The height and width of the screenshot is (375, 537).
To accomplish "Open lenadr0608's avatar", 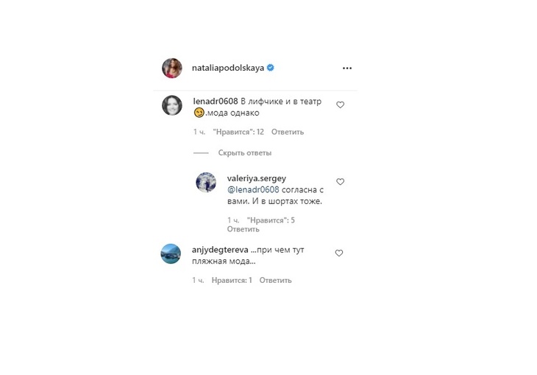I will click(171, 105).
